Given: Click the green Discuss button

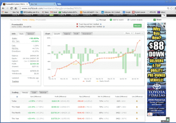Looking at the screenshot, I should click(x=137, y=25).
